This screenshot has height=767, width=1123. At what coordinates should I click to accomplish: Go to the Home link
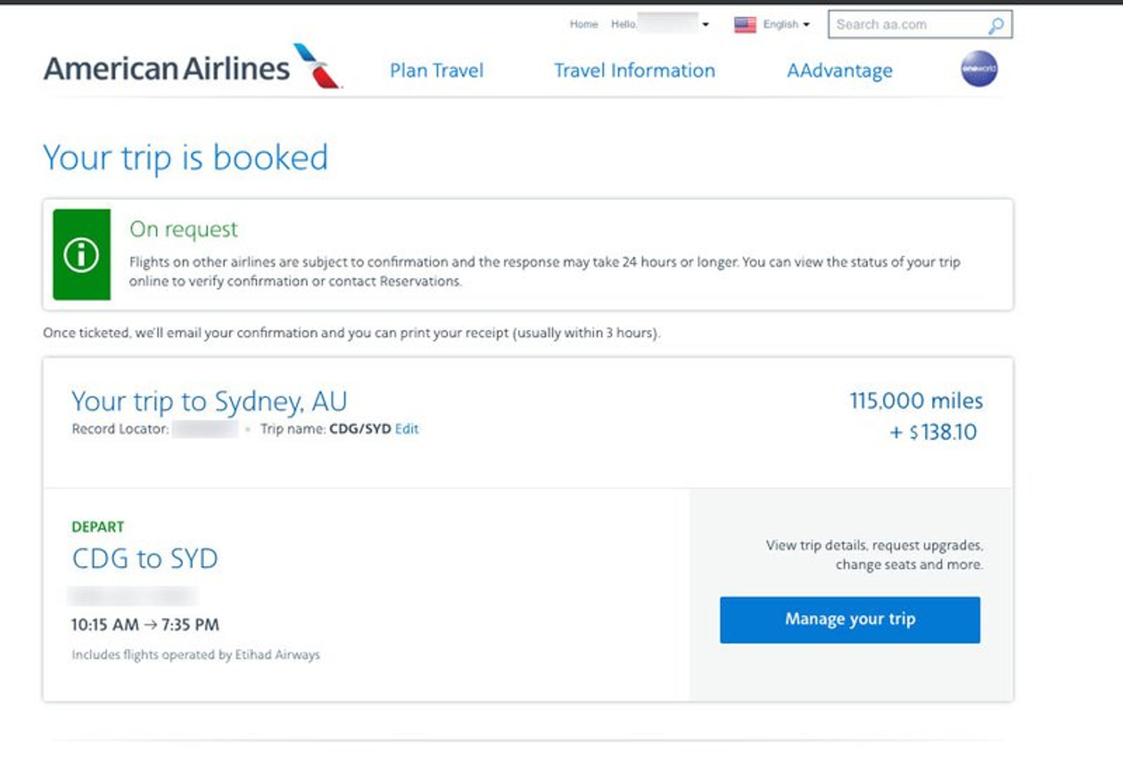click(x=583, y=24)
